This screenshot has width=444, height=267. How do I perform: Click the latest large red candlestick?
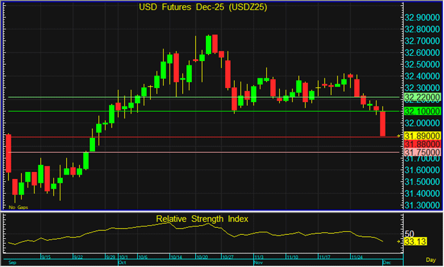(x=383, y=123)
